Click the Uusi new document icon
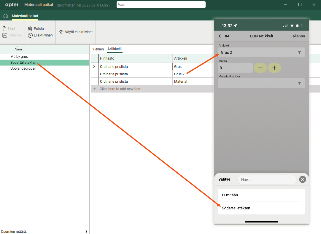 click(x=4, y=29)
